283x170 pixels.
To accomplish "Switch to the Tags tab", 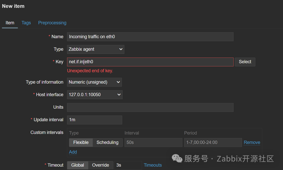I will [26, 23].
